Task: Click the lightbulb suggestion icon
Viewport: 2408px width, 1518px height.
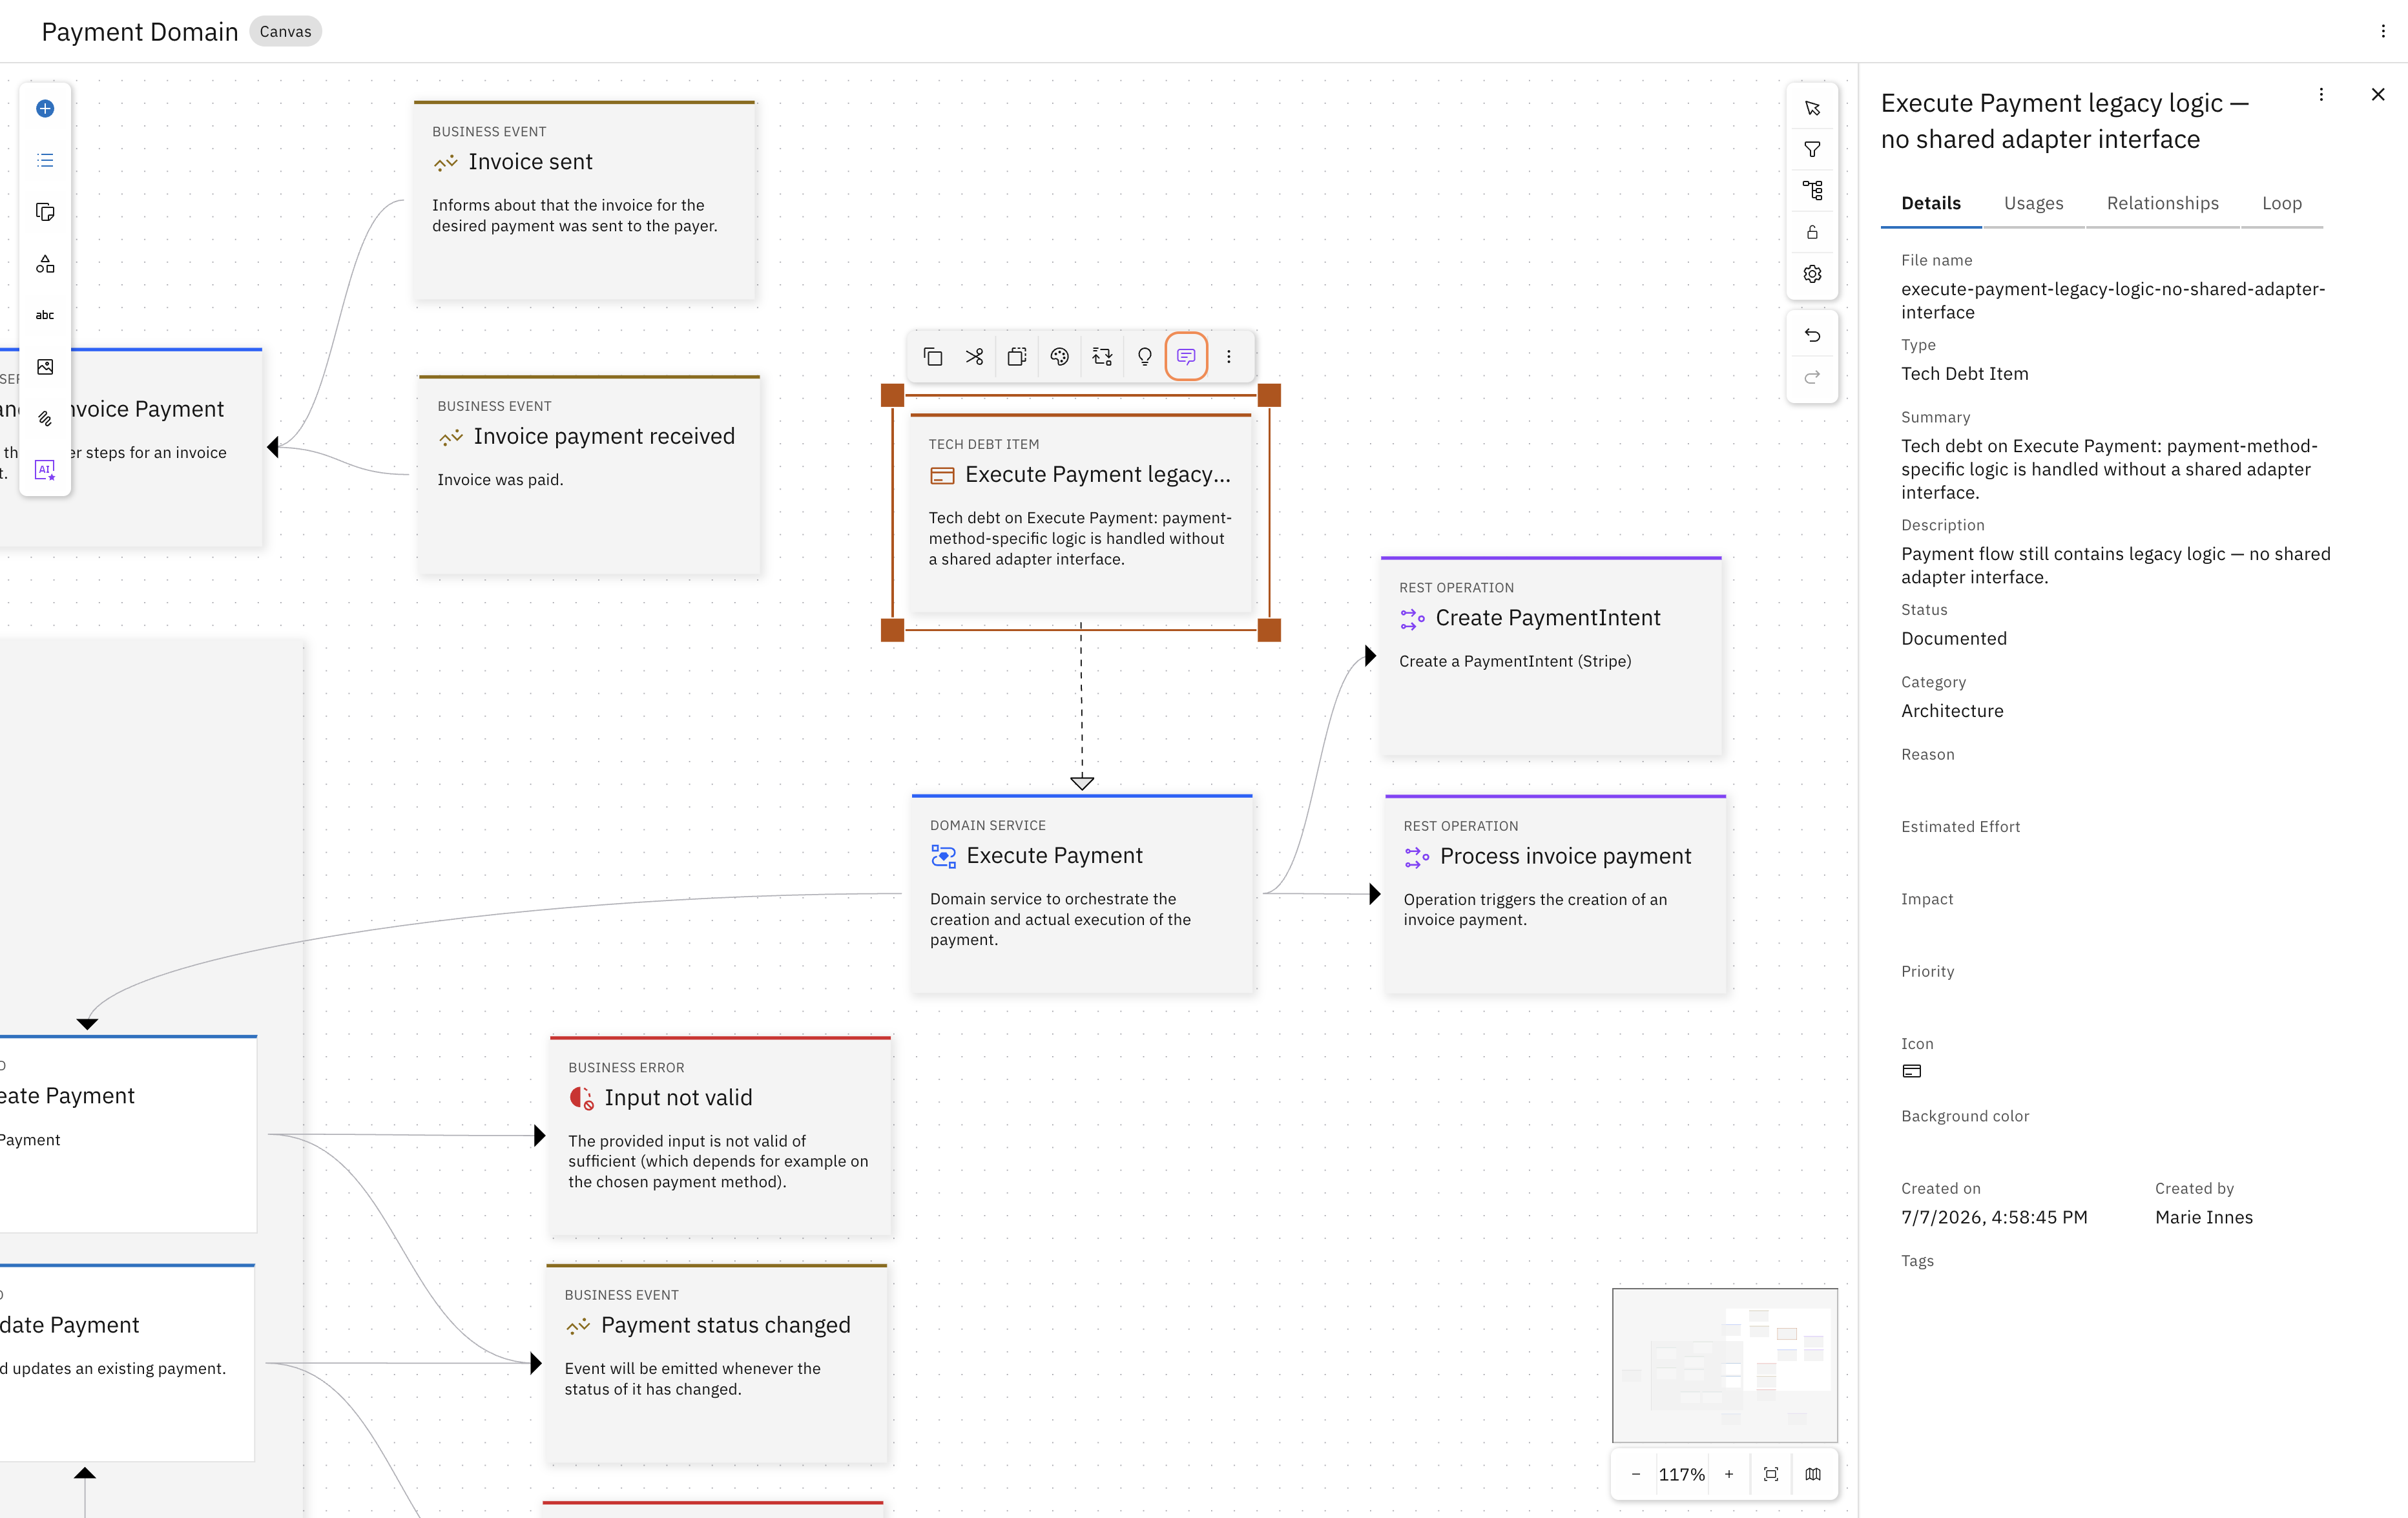Action: coord(1145,356)
